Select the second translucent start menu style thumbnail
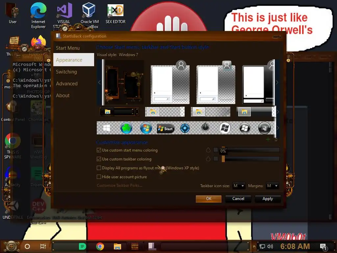337x253 pixels. [170, 82]
